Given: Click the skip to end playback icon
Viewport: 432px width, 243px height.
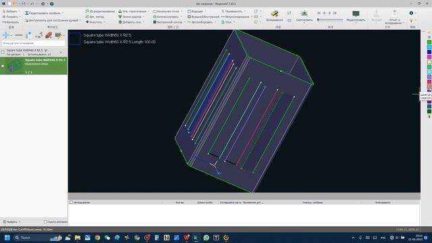Looking at the screenshot, I should pos(335,13).
